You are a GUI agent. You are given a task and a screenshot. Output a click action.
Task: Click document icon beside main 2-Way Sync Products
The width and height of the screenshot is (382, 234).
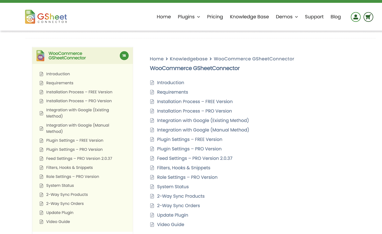click(152, 196)
